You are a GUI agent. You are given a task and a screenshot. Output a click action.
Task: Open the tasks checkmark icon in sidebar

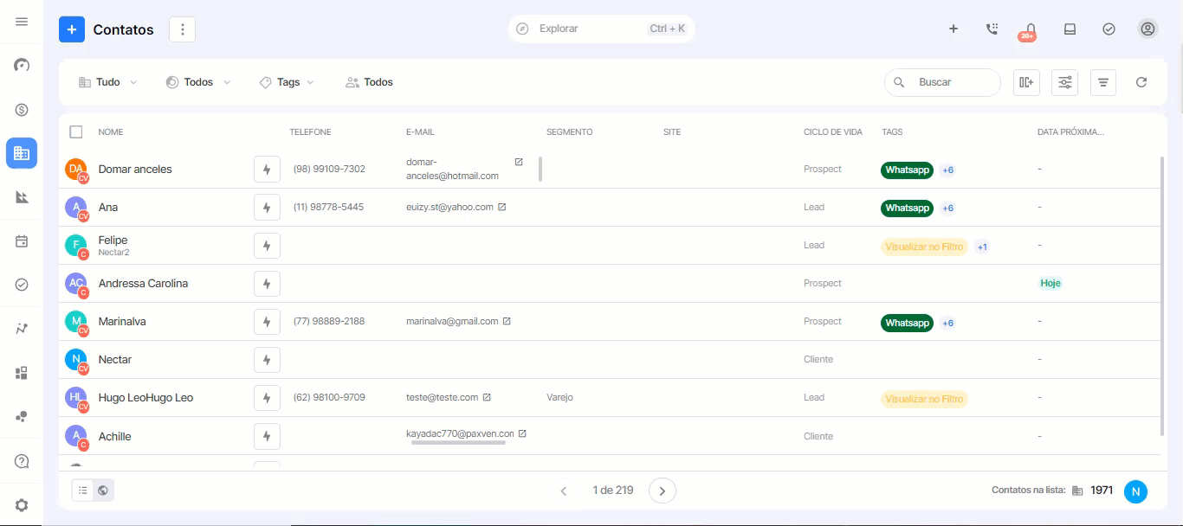pyautogui.click(x=22, y=285)
